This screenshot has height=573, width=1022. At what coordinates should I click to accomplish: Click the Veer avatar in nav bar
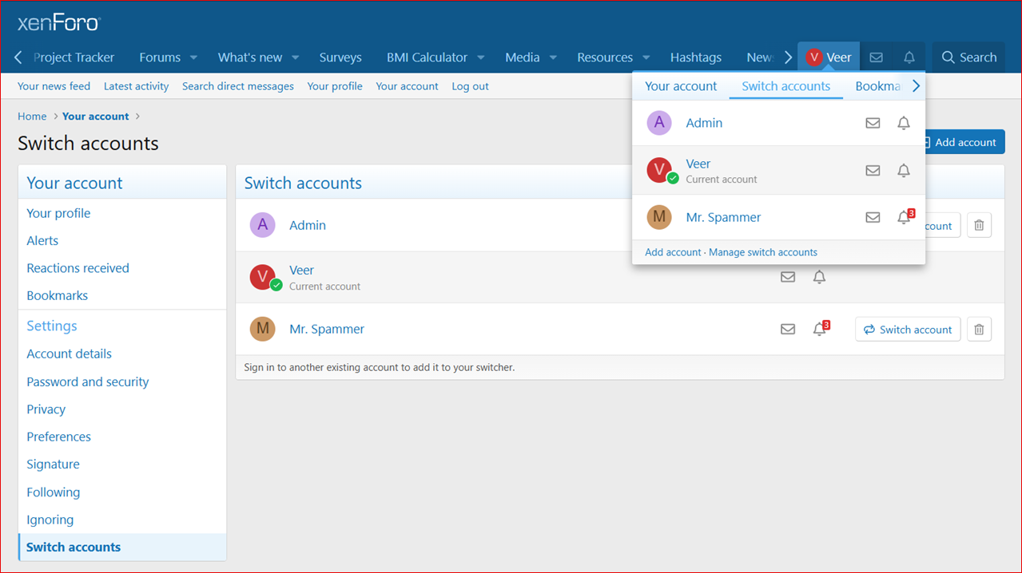coord(814,57)
